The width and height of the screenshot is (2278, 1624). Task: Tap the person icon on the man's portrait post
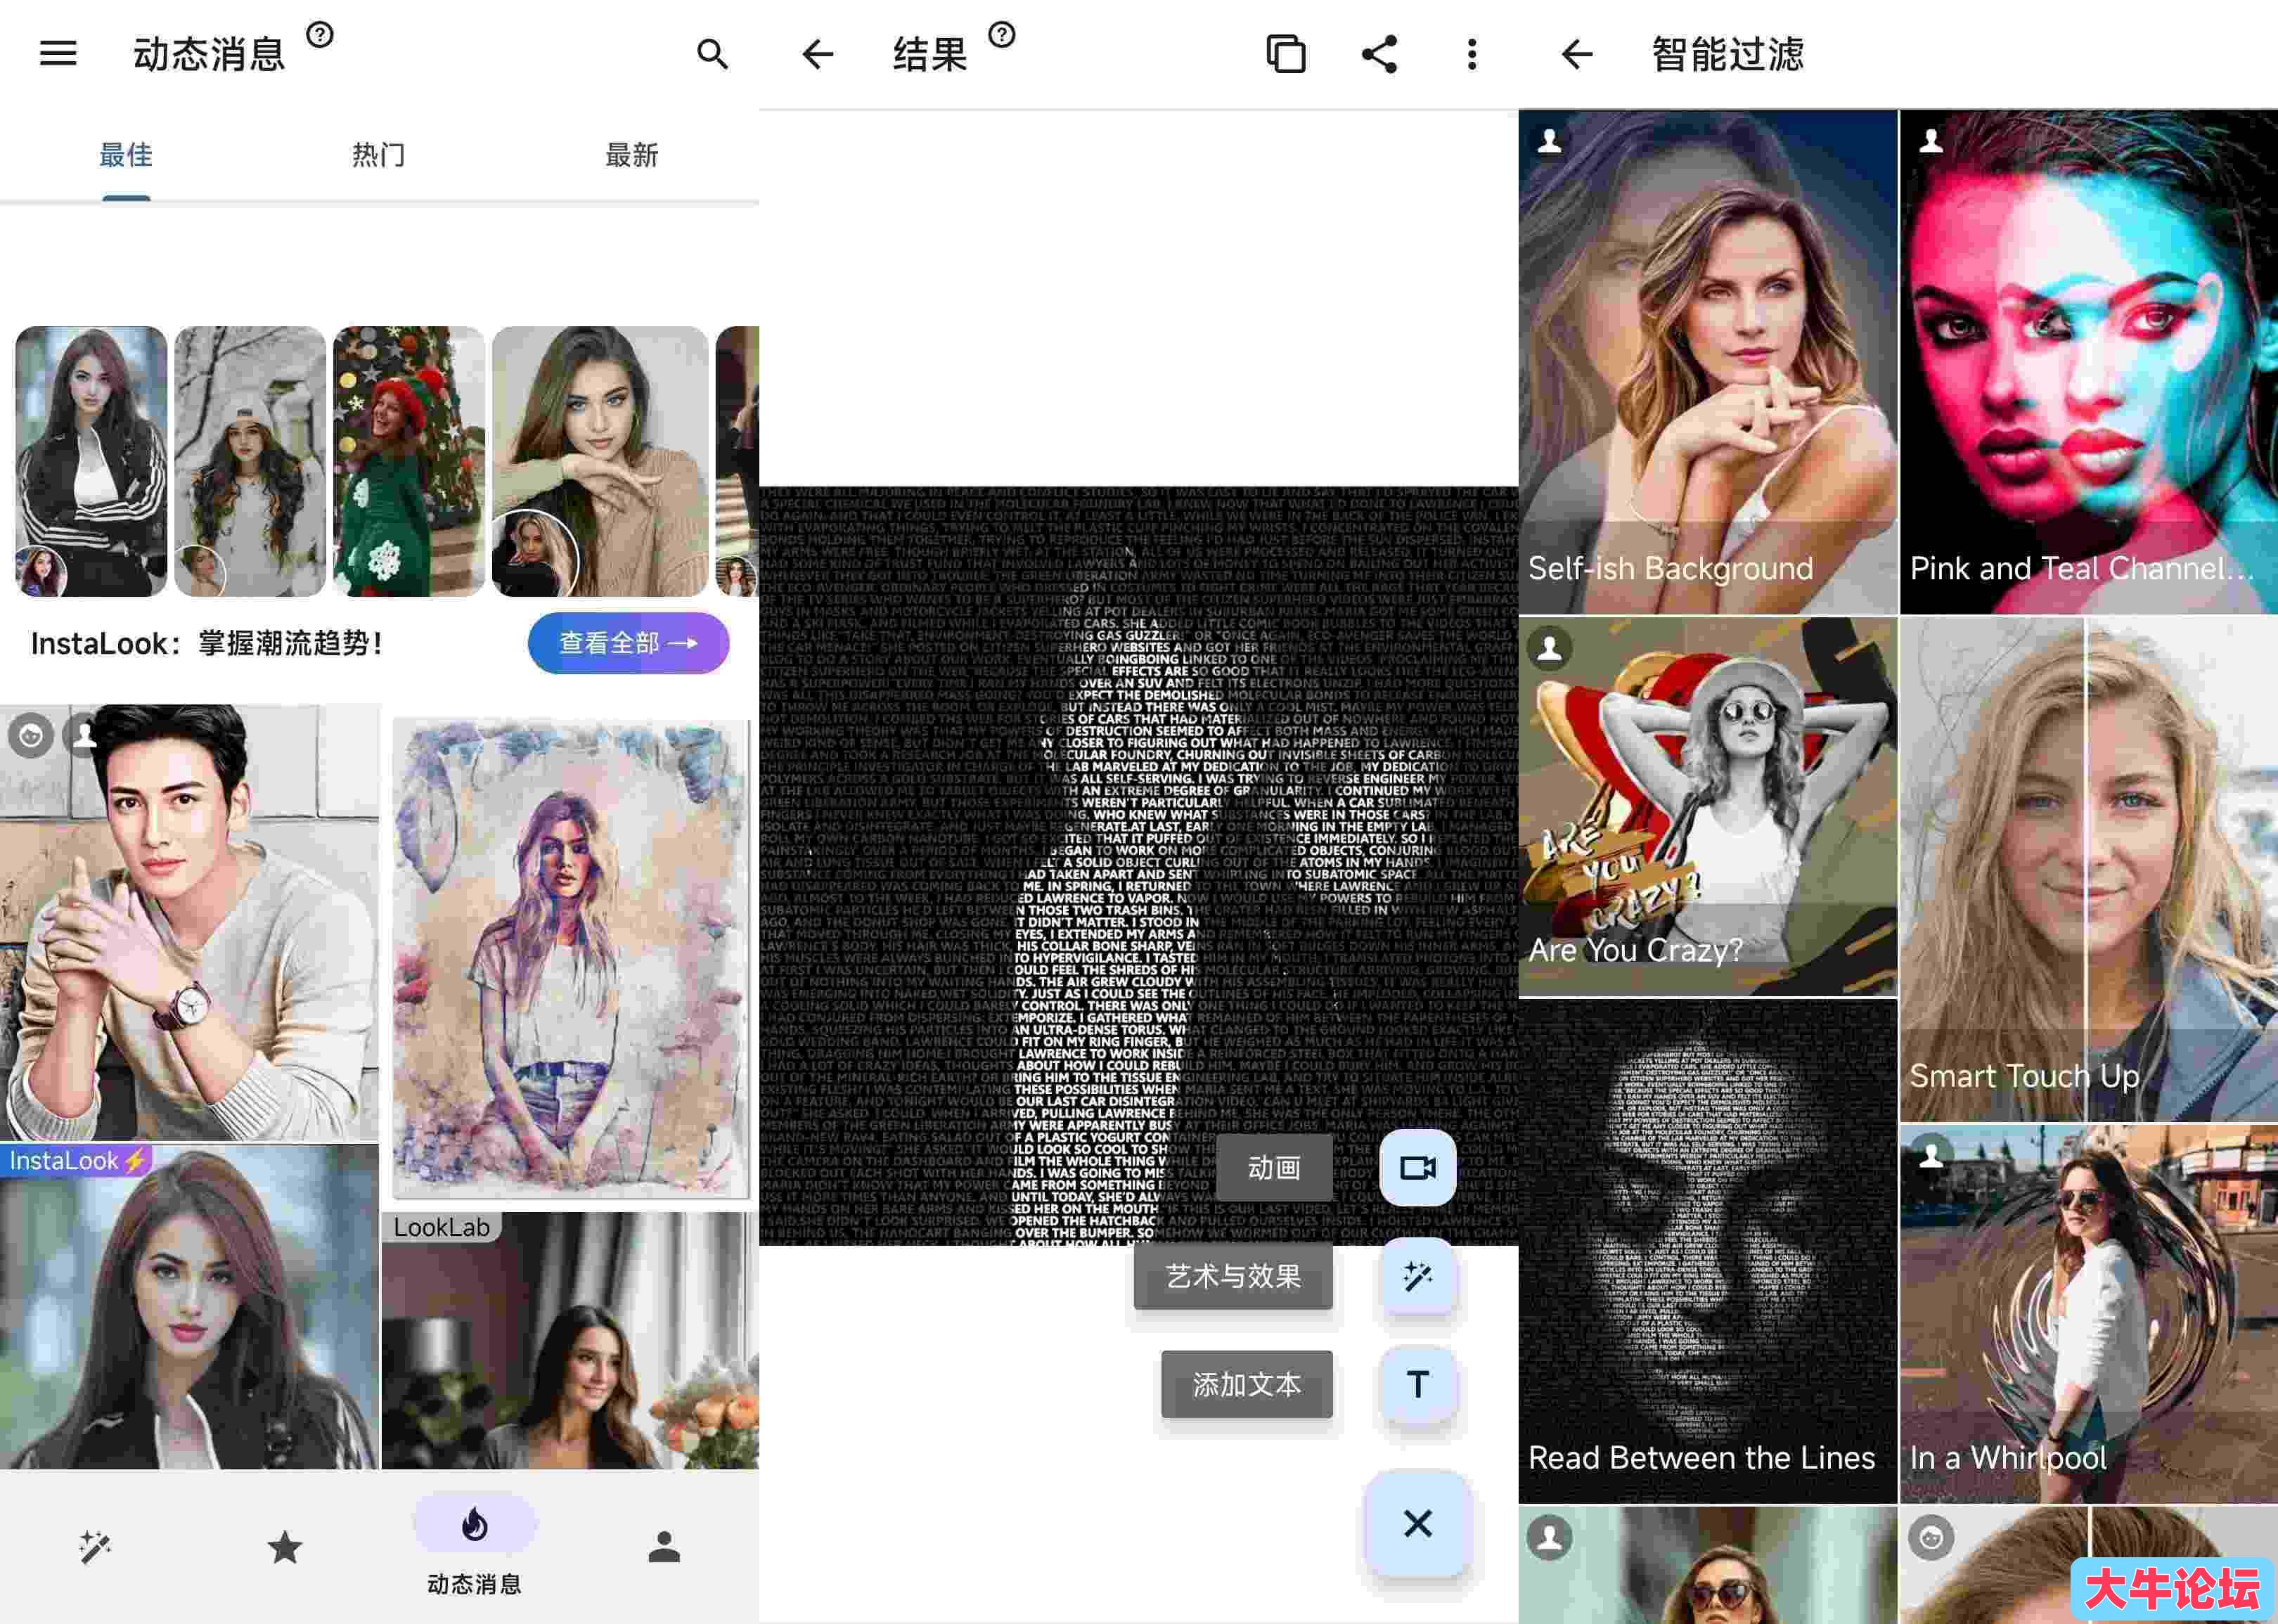(x=85, y=736)
